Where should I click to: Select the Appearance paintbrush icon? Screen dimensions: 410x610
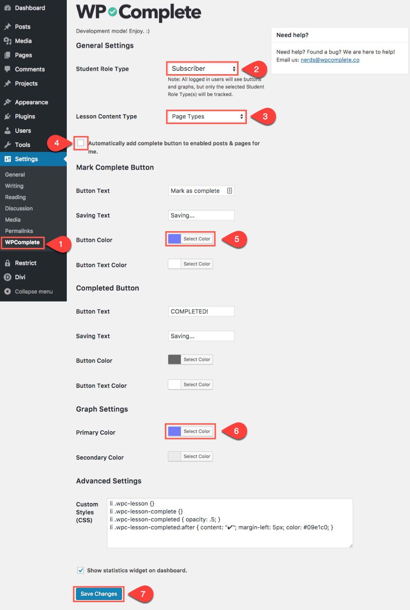pos(8,102)
